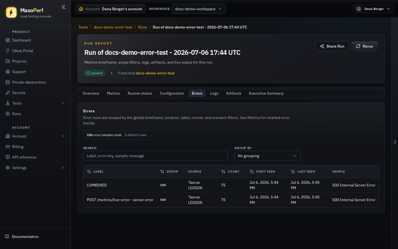Image resolution: width=398 pixels, height=249 pixels.
Task: Click the Billing card icon
Action: [8, 147]
